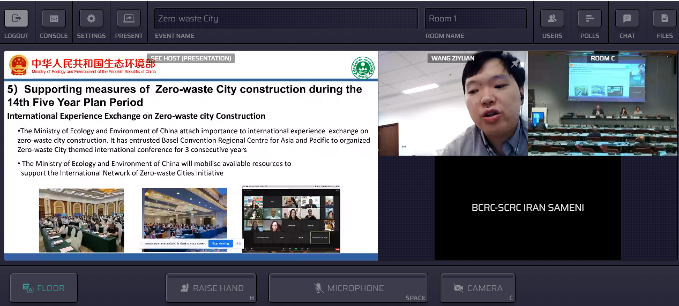Open the Files panel
Screen dimensions: 679x306
point(665,19)
